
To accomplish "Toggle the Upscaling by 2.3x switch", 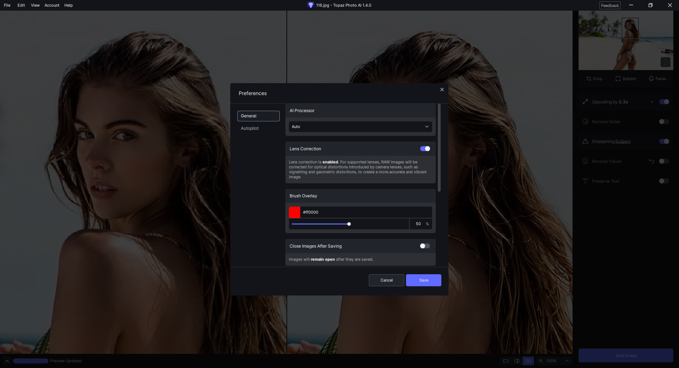I will (664, 102).
